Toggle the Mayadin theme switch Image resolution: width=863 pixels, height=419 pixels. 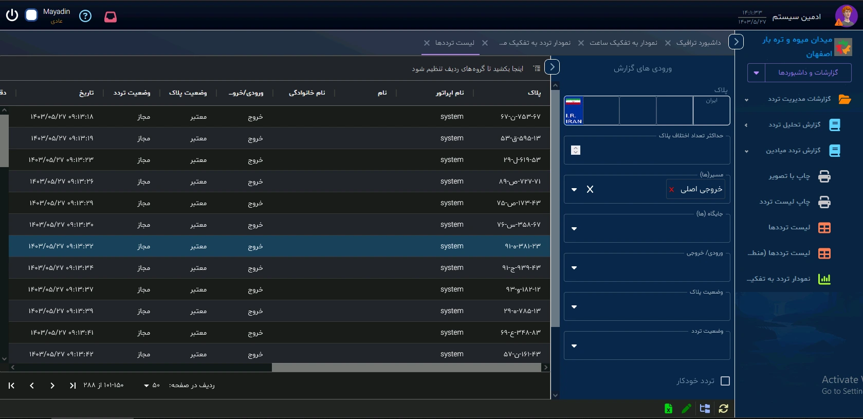31,15
